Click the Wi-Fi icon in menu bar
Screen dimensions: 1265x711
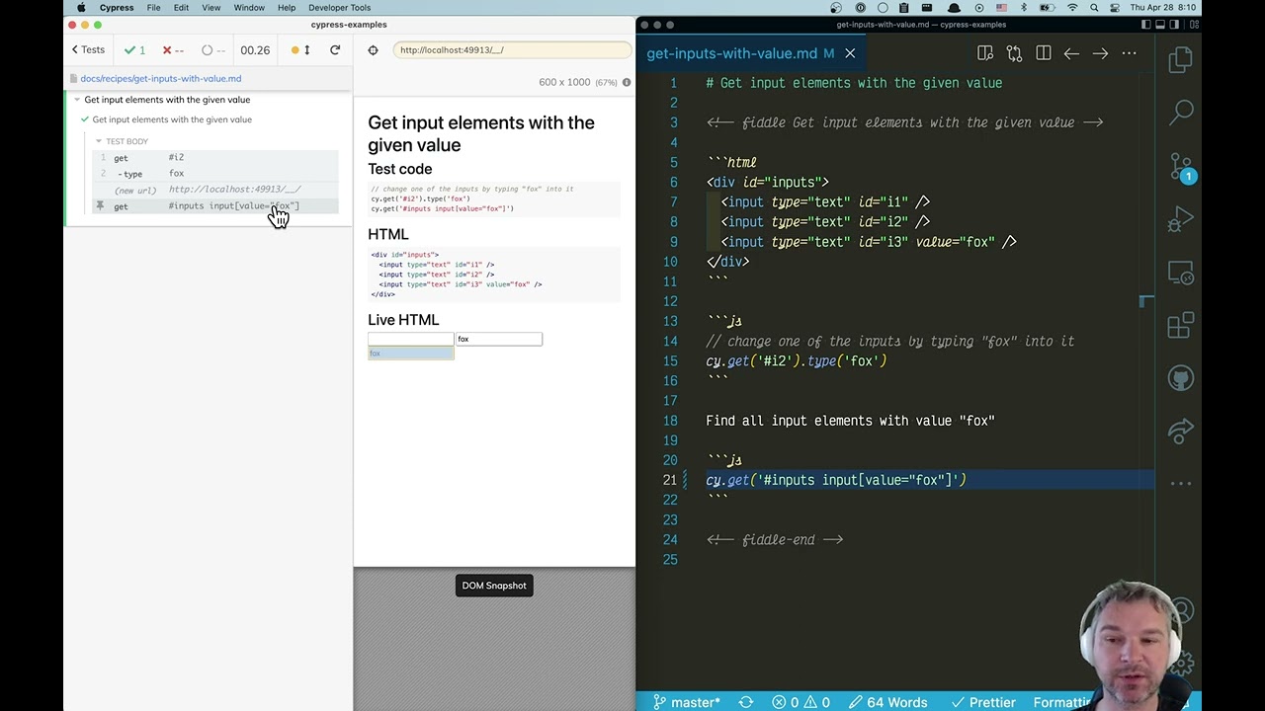tap(1072, 8)
